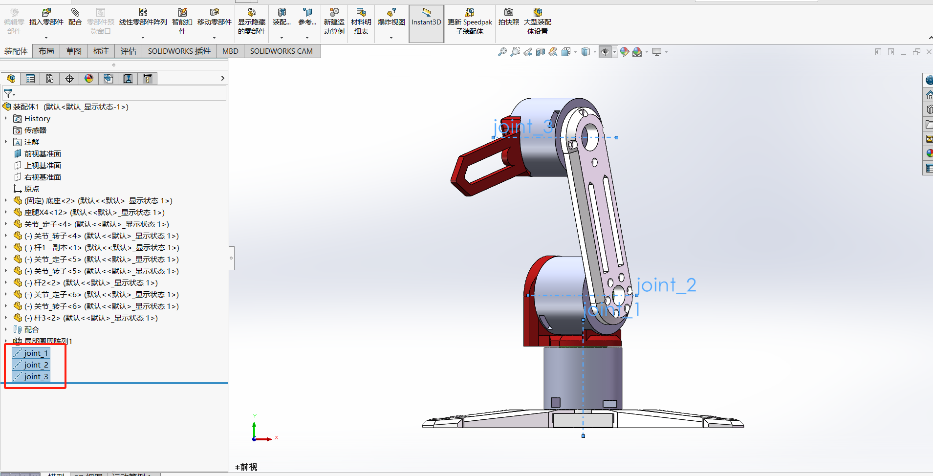The image size is (933, 476).
Task: Click Zoom to Fit magnifier icon
Action: (x=502, y=52)
